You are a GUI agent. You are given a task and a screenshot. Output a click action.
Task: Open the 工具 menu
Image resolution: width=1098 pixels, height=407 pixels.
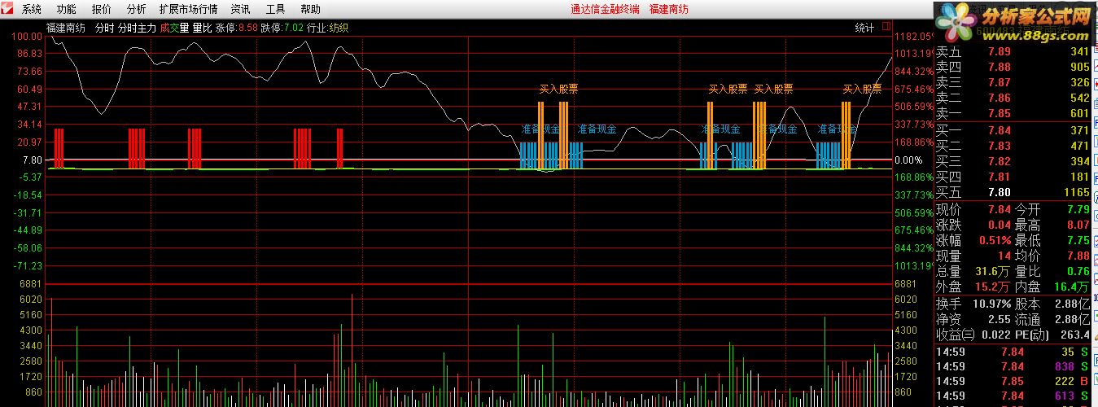tap(275, 9)
